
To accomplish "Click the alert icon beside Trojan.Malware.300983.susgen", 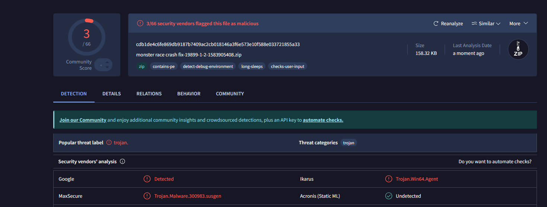I will coord(147,196).
